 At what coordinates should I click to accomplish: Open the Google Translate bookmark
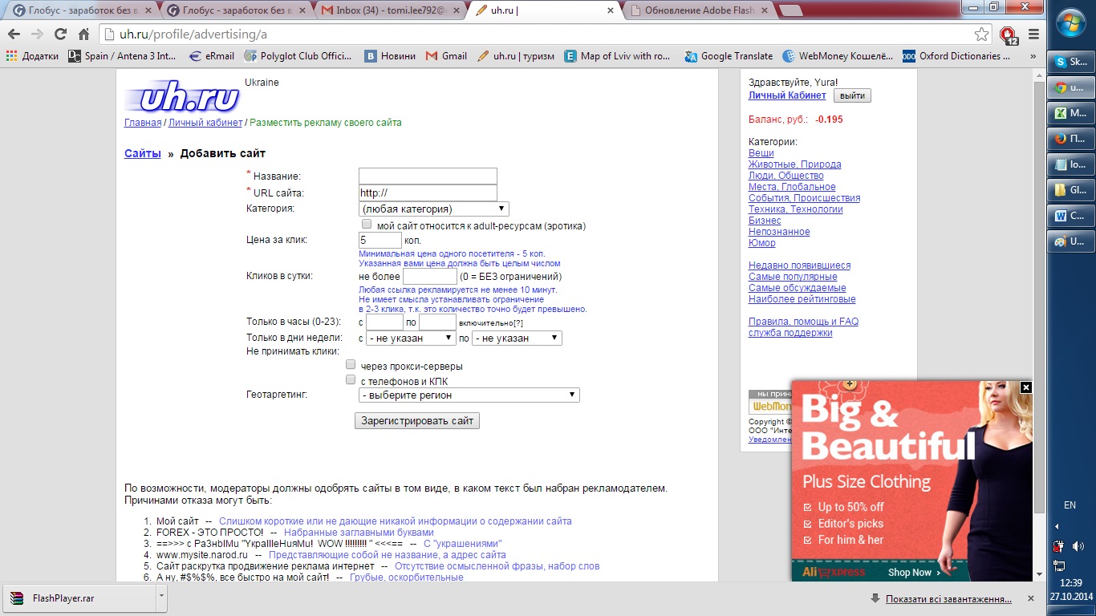729,56
